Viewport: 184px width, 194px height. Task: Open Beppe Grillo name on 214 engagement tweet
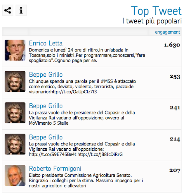(46, 137)
